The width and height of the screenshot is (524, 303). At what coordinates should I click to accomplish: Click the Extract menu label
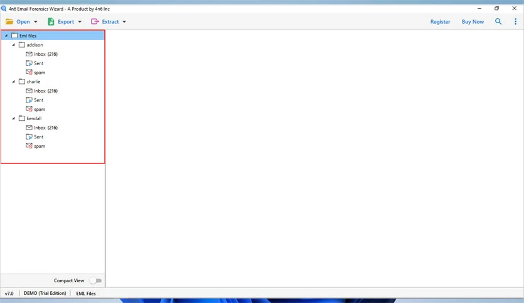(x=110, y=22)
